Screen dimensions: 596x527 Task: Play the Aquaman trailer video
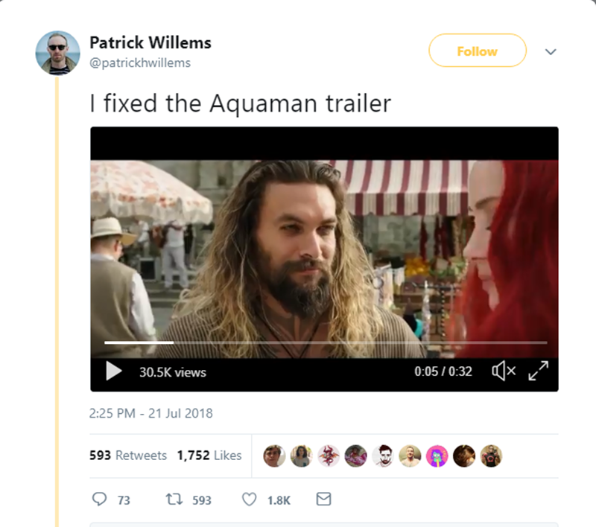(113, 371)
